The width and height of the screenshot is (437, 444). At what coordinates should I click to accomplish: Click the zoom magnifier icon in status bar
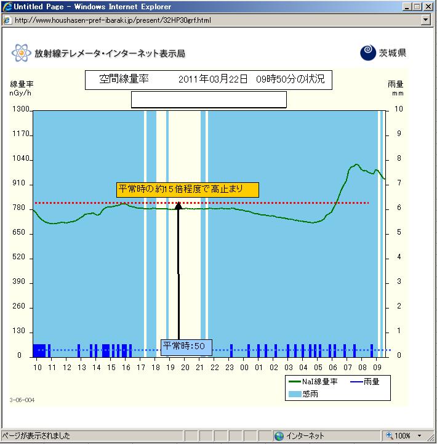click(x=389, y=436)
